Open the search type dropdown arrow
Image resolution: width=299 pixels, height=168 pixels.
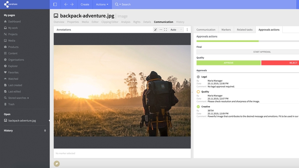[120, 4]
